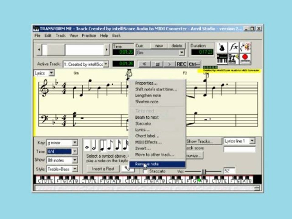Image resolution: width=292 pixels, height=219 pixels.
Task: Click the REC button
Action: pos(182,64)
